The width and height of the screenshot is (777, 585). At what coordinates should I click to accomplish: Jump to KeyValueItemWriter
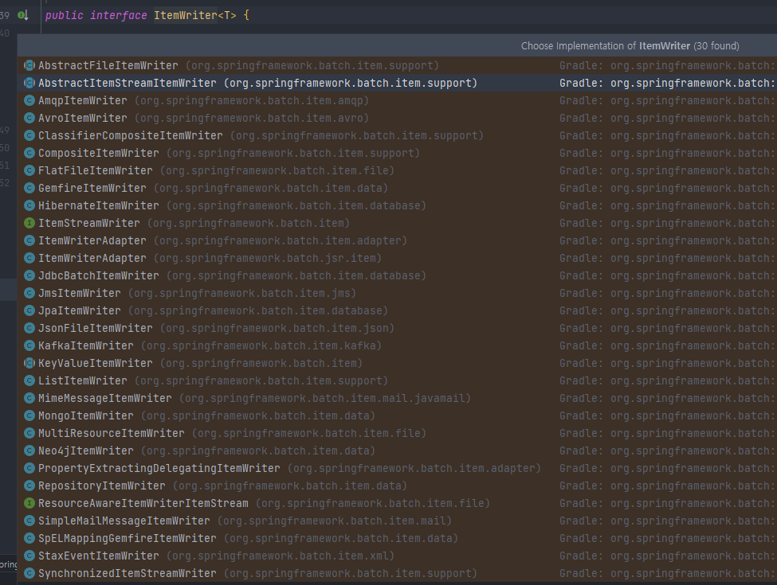point(397,363)
